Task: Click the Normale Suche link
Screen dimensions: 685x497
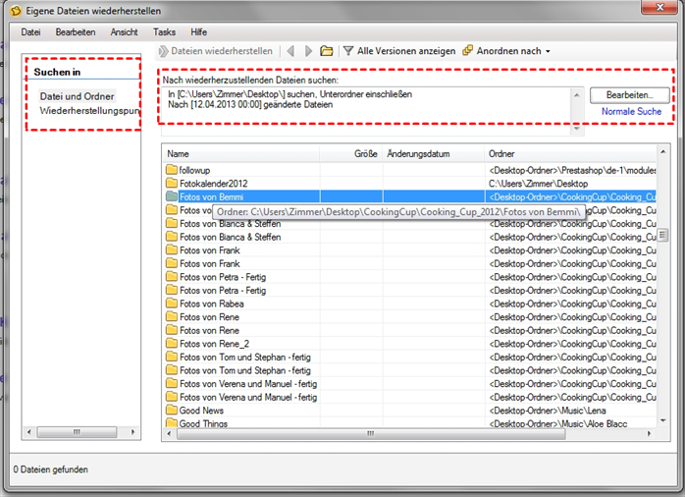Action: click(x=631, y=111)
